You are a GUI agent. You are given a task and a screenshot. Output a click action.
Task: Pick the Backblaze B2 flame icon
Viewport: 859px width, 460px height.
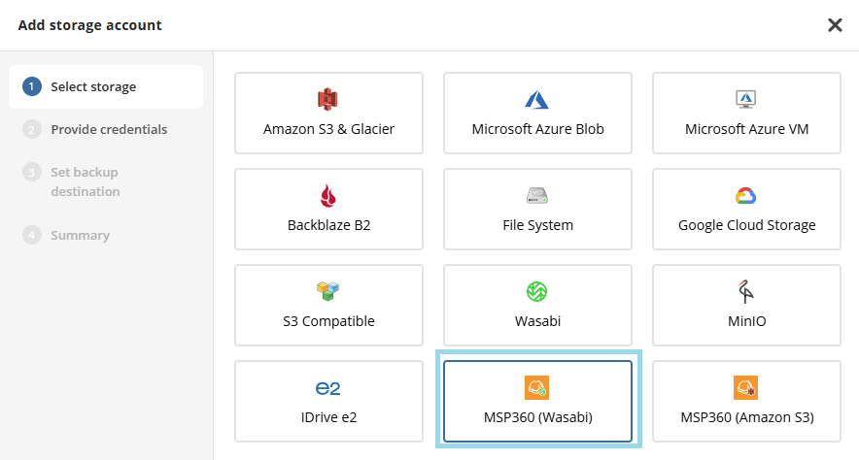point(328,196)
